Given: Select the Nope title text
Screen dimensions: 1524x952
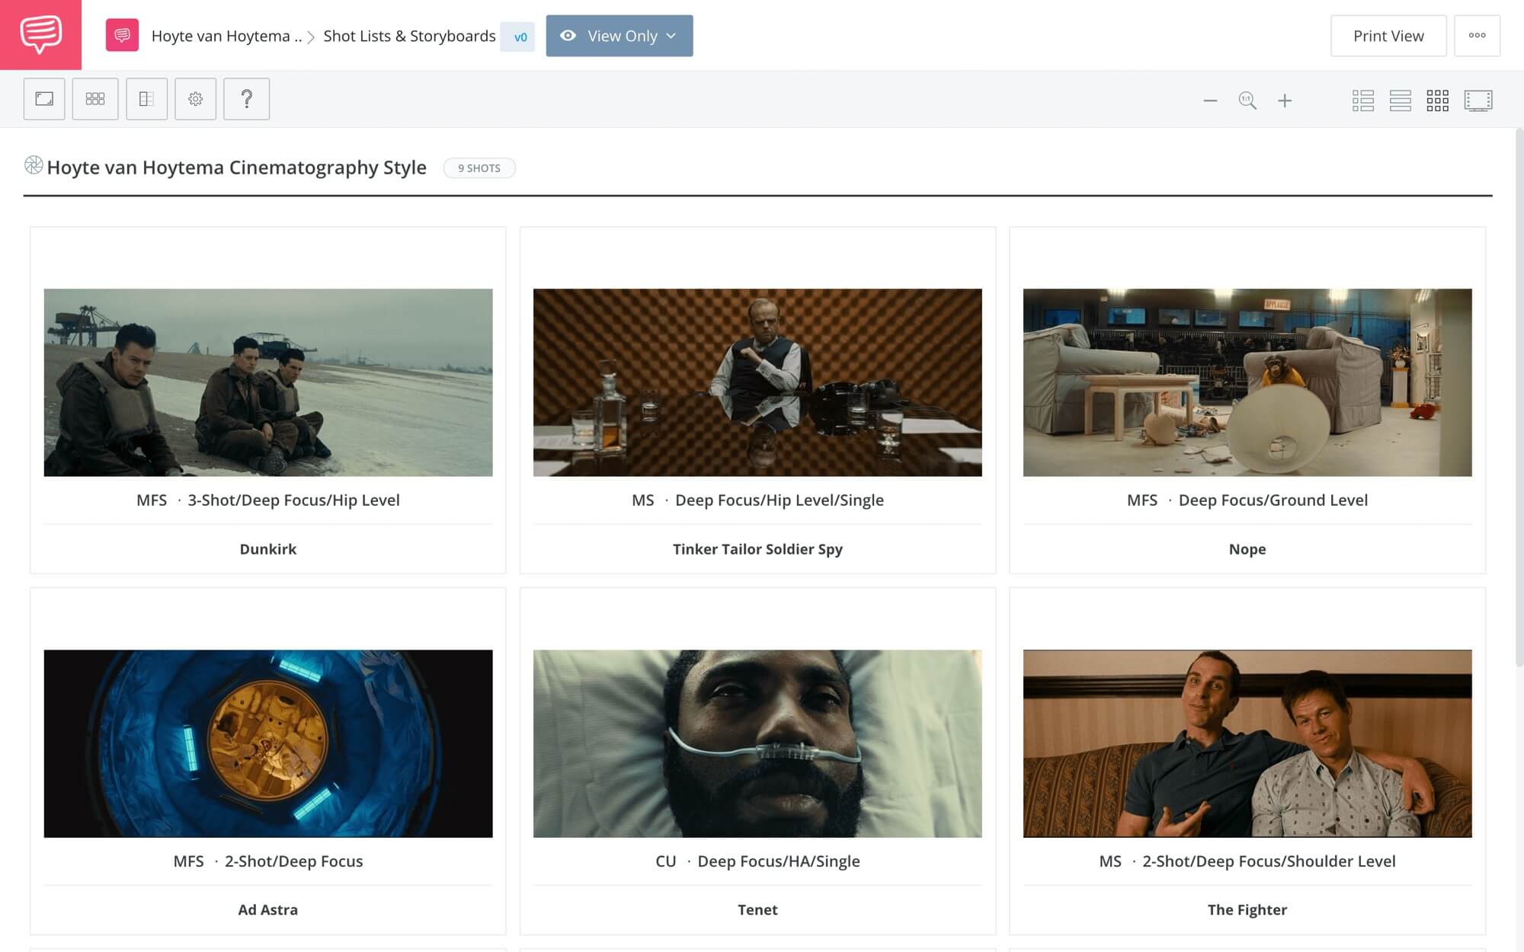Looking at the screenshot, I should [1247, 549].
